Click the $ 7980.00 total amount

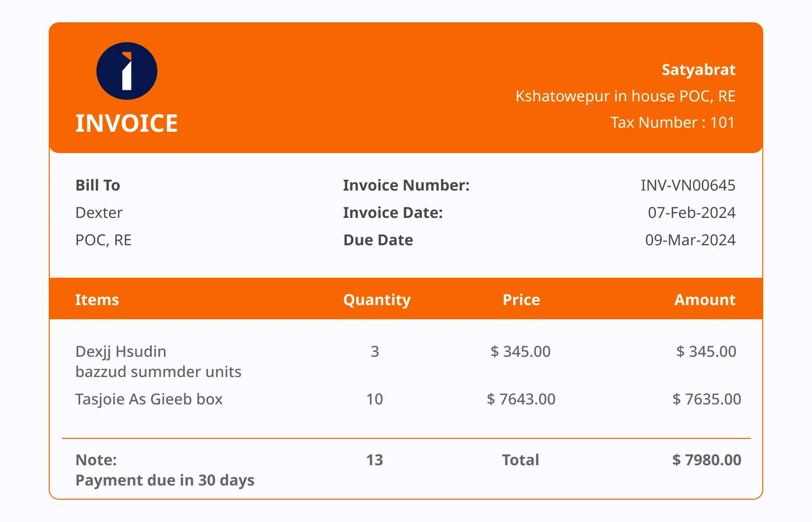[x=707, y=460]
